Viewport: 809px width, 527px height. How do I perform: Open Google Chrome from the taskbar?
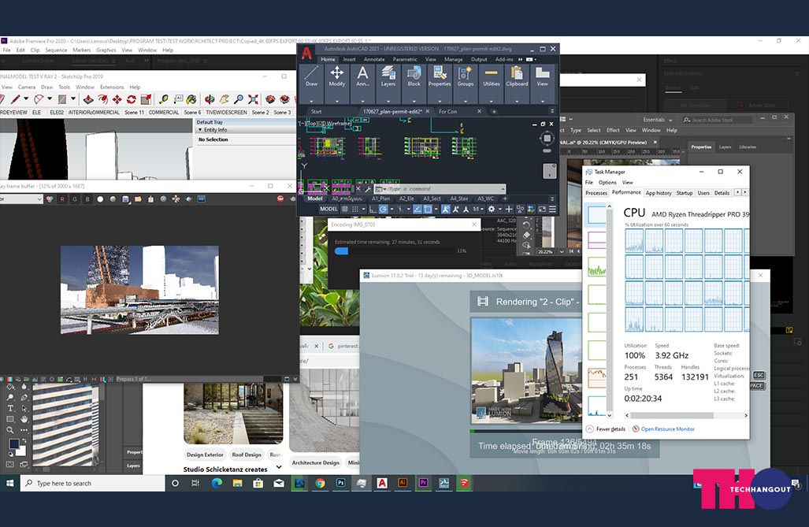[320, 483]
